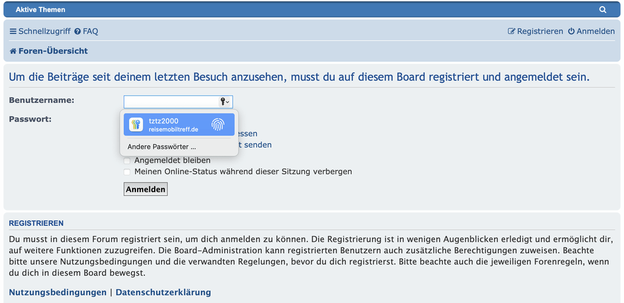Click the search magnifier icon in header

tap(603, 10)
